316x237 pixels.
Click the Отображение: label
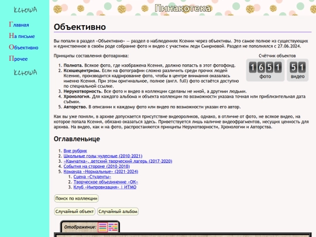(x=80, y=227)
